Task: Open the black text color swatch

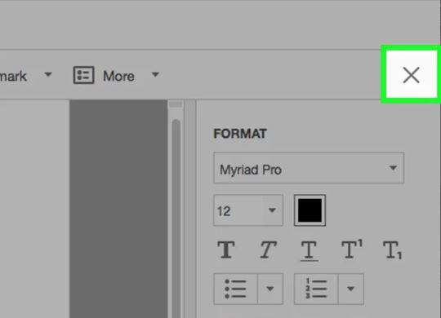Action: tap(310, 210)
